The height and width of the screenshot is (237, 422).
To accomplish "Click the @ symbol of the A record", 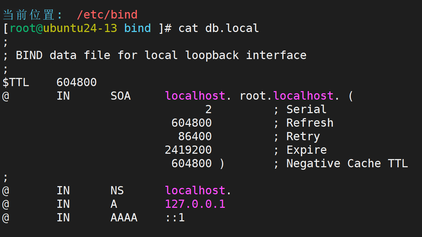I will [6, 204].
